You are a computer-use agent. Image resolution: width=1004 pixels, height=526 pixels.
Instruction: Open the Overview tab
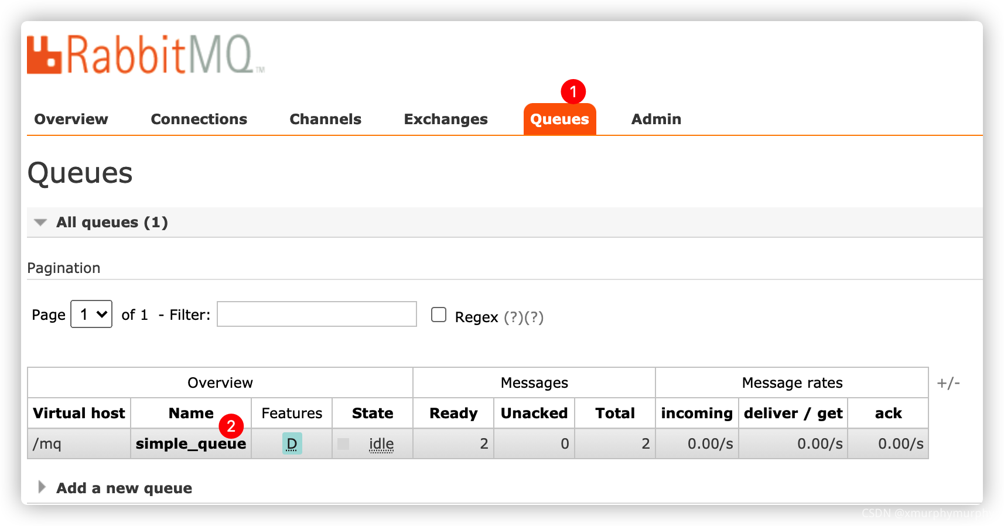pos(71,119)
